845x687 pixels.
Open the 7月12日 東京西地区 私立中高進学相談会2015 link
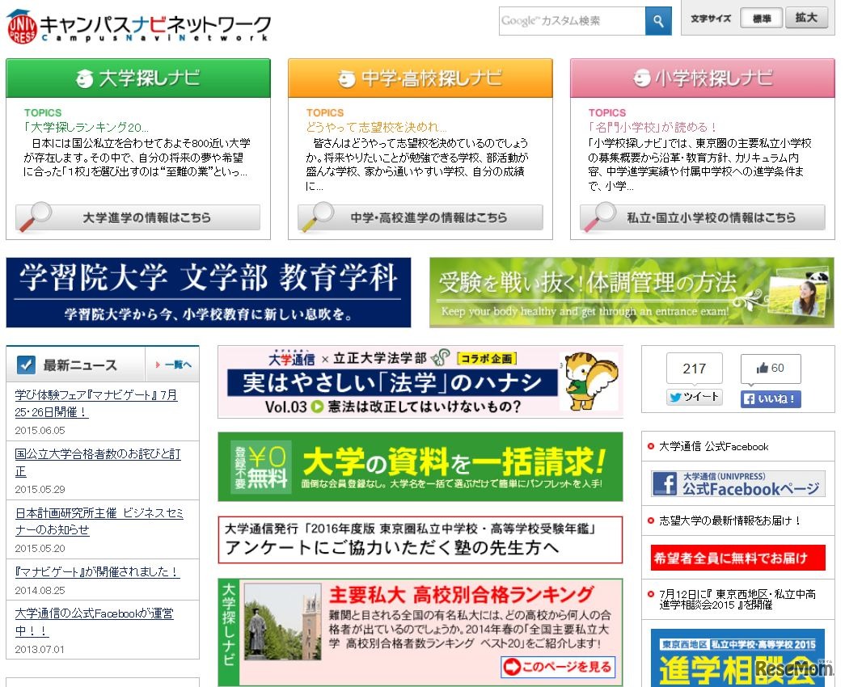click(737, 599)
